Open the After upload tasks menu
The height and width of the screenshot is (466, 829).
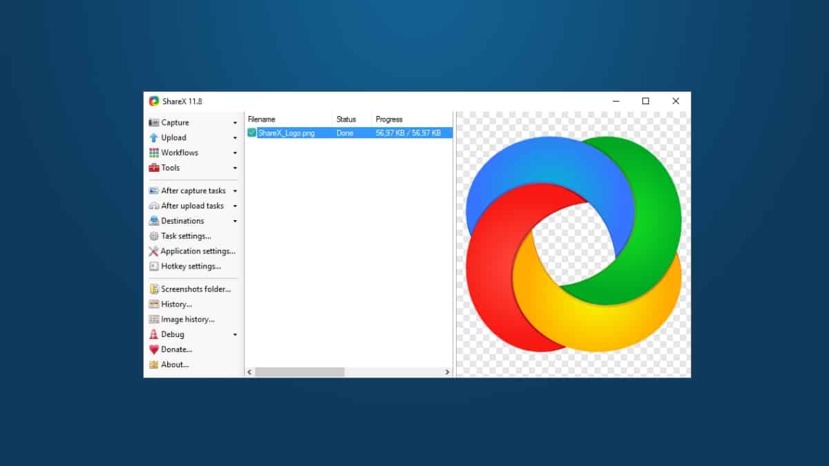[193, 206]
